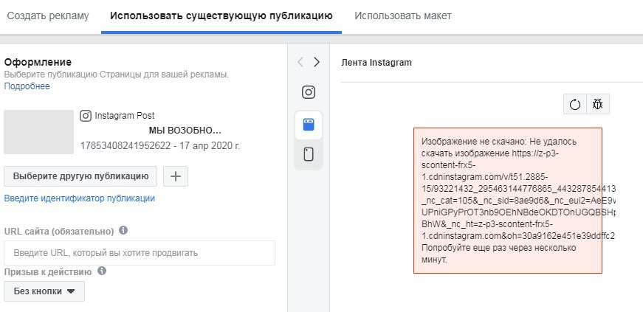
Task: Click plus icon to create new post
Action: (175, 176)
